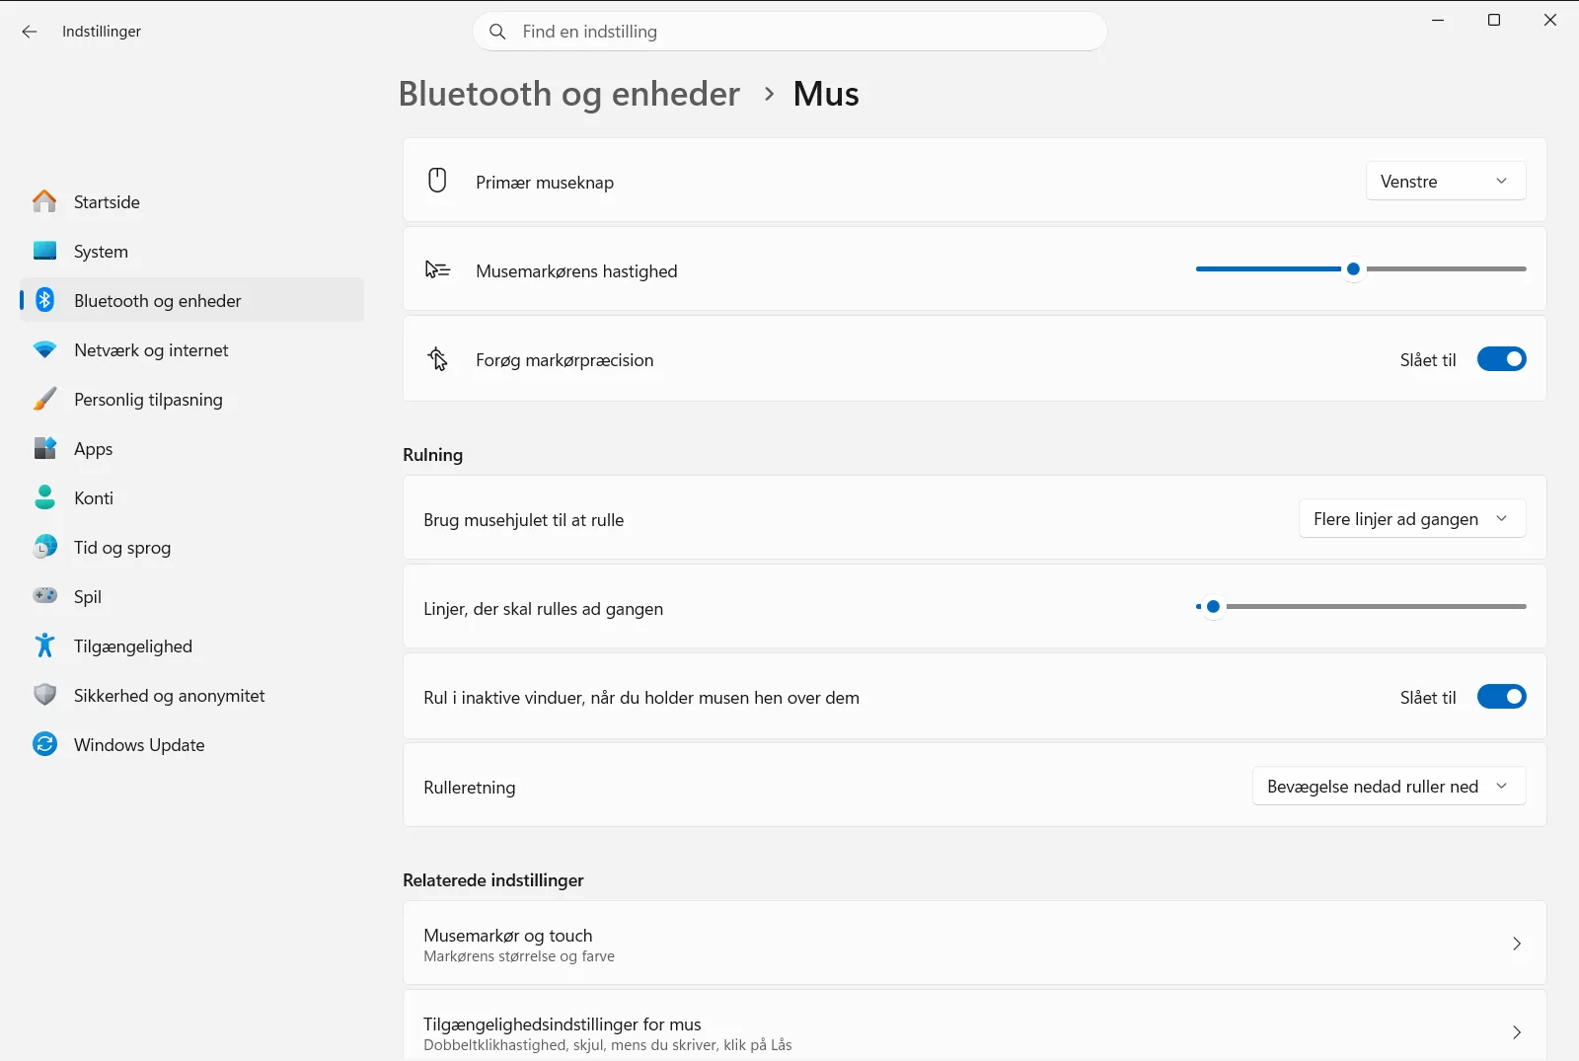Click the Spil gamepad icon

tap(44, 595)
